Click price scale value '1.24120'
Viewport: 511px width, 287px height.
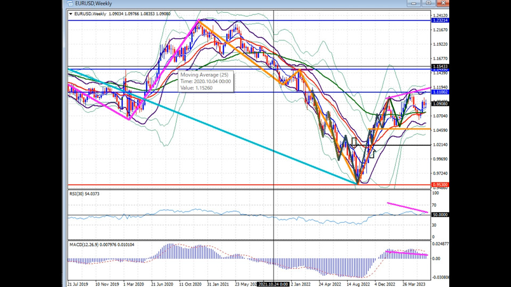(440, 15)
